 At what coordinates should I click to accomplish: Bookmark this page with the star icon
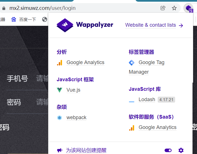(174, 8)
